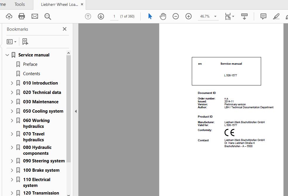Open bookmarks options list menu
The height and width of the screenshot is (196, 288).
coord(11,42)
